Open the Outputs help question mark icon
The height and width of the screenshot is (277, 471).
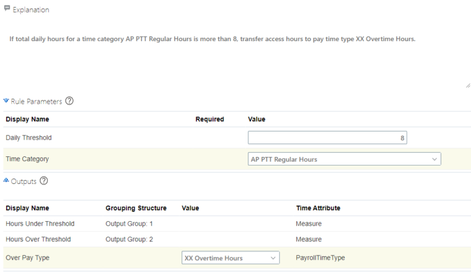click(44, 181)
